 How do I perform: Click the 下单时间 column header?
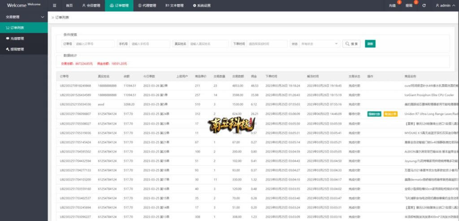(271, 76)
